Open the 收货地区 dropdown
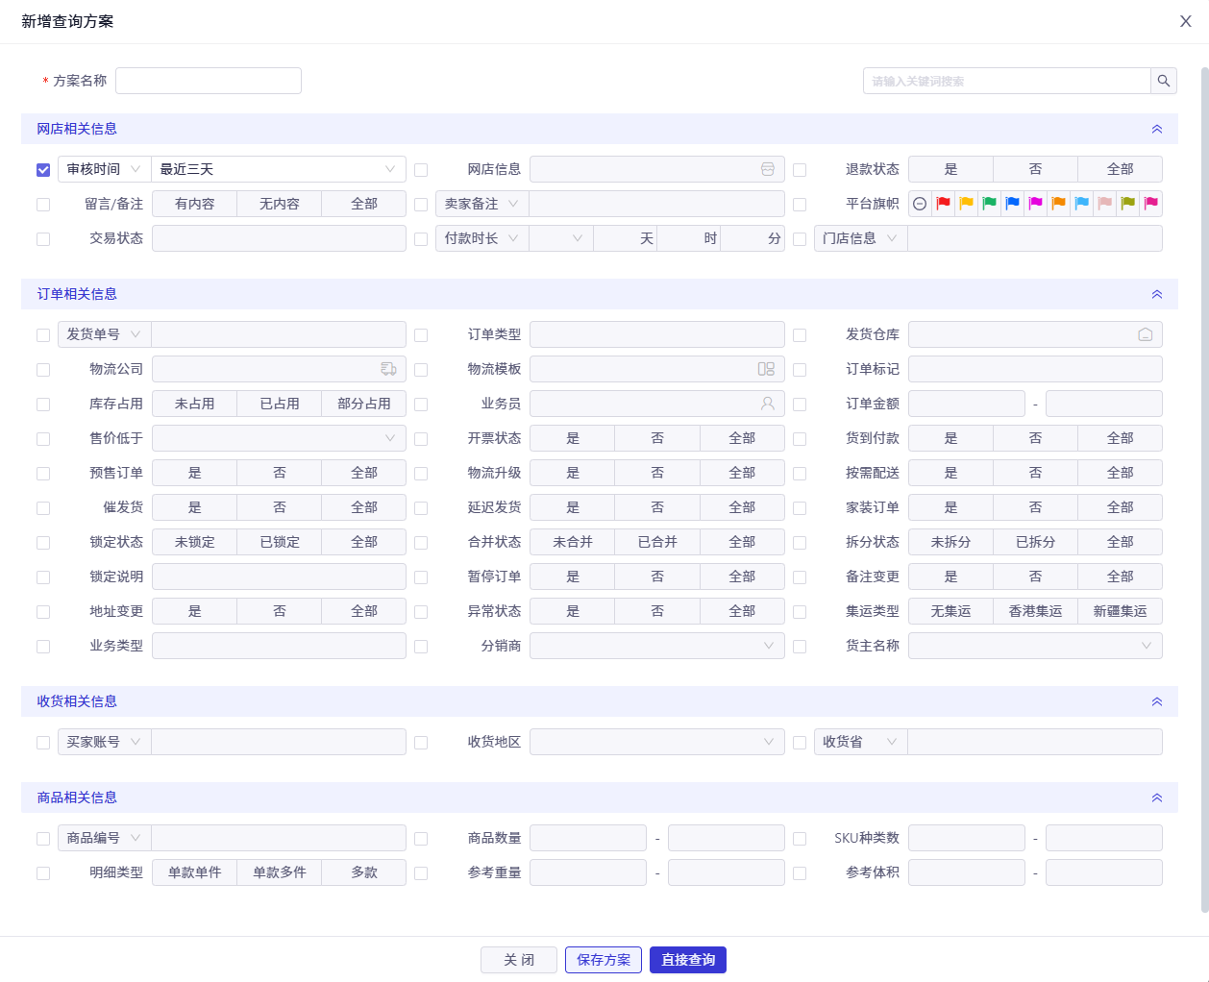 click(657, 742)
